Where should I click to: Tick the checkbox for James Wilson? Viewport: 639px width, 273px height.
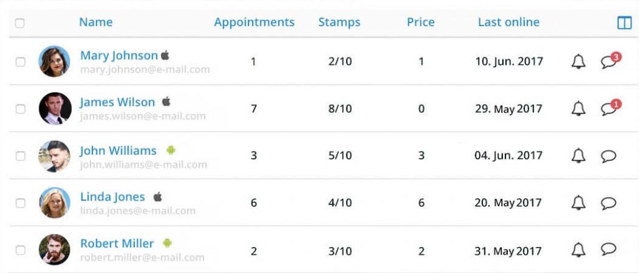coord(21,109)
